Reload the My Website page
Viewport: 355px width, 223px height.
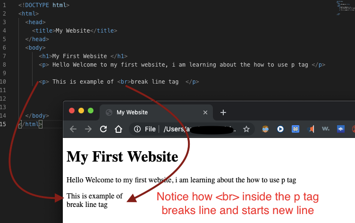coord(103,129)
